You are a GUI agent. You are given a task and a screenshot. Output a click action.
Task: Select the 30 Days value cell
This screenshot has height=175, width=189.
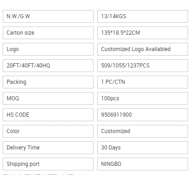coord(143,148)
